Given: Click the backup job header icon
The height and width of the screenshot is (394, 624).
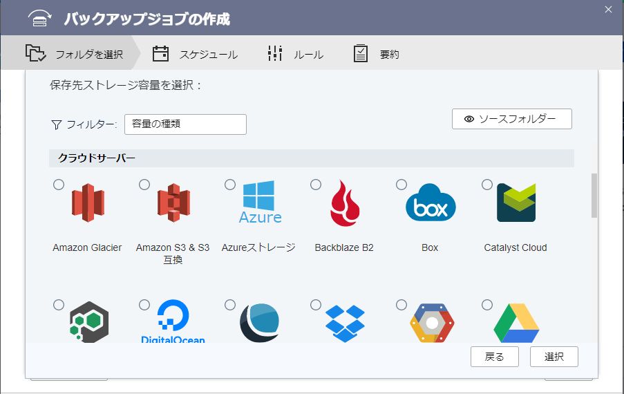Looking at the screenshot, I should point(39,18).
